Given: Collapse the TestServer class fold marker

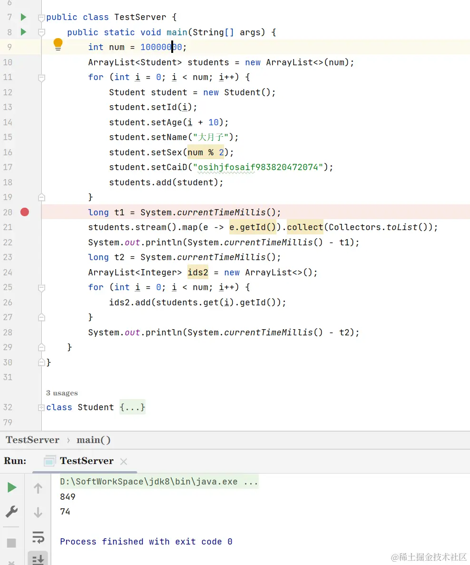Looking at the screenshot, I should coord(41,18).
